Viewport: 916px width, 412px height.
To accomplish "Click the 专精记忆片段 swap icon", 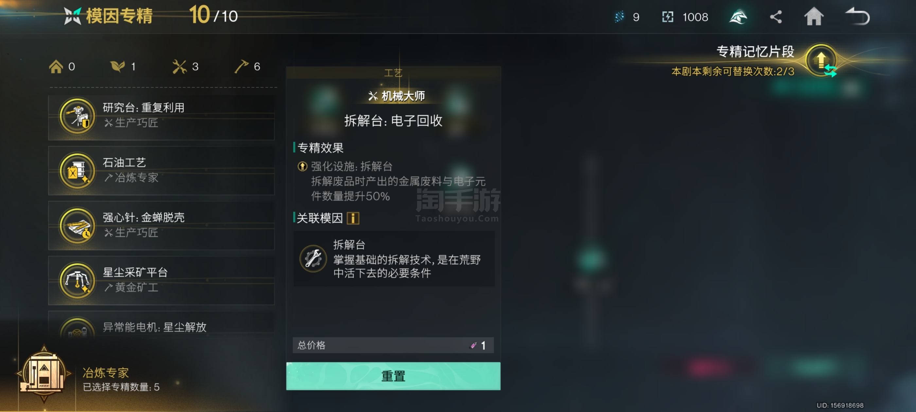I will [x=822, y=60].
